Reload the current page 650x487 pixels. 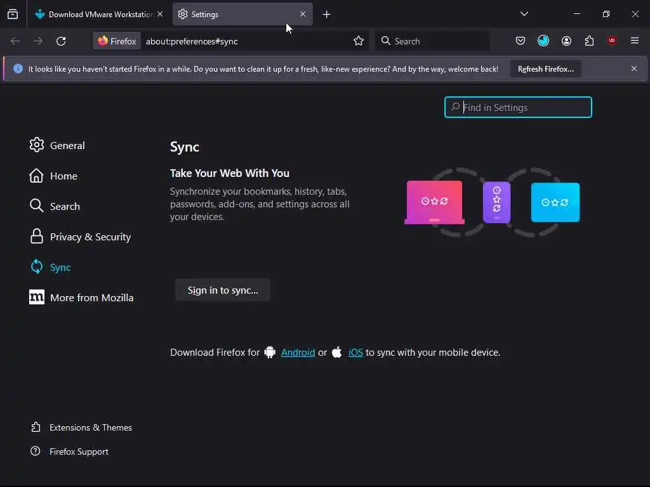[x=61, y=41]
